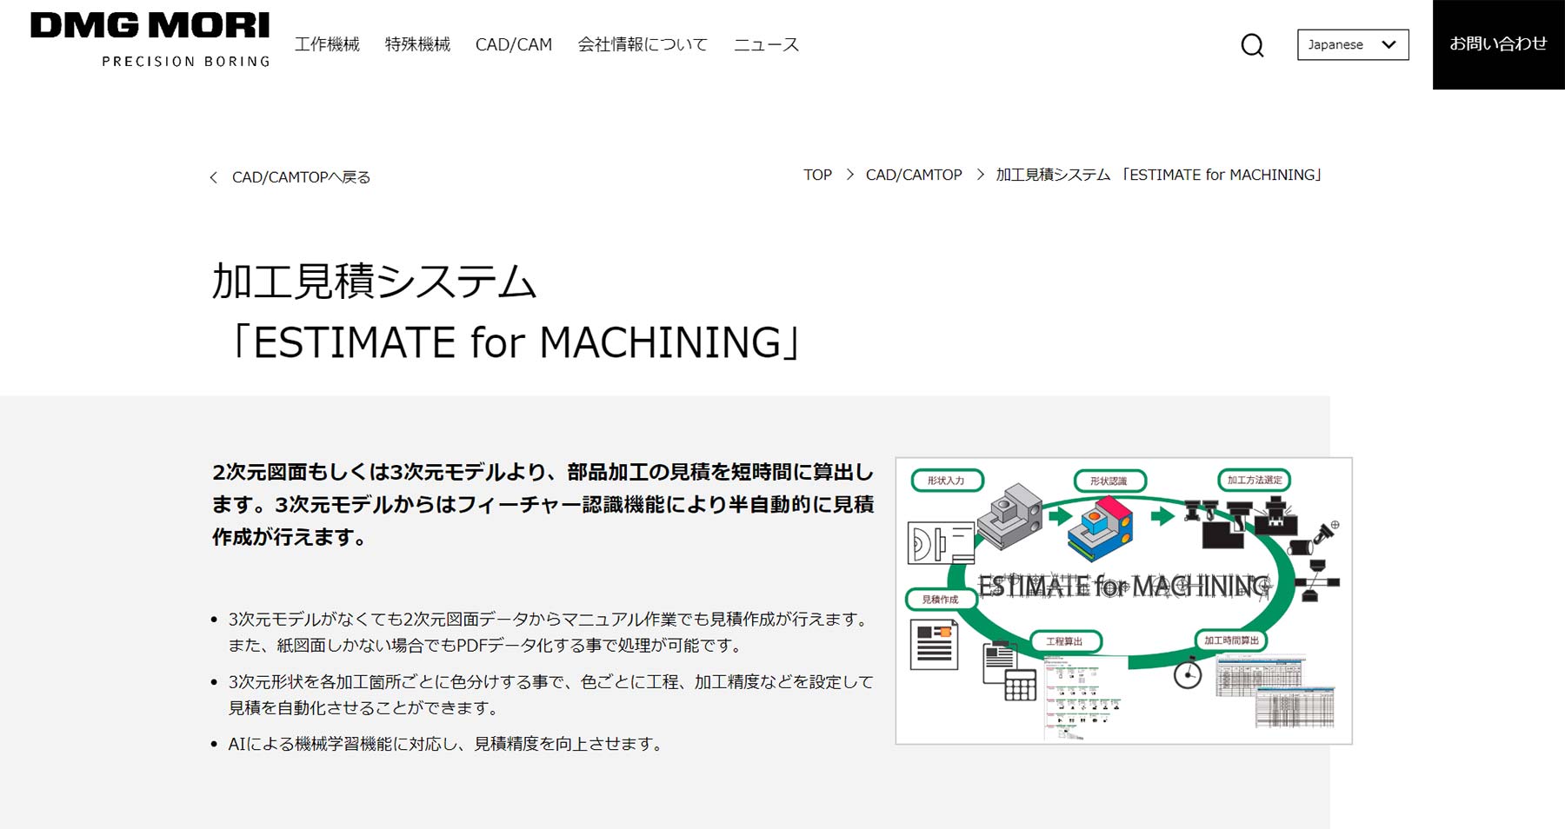Viewport: 1565px width, 829px height.
Task: Click the bullet text starting 3次元モデルがなくても
Action: tap(549, 632)
